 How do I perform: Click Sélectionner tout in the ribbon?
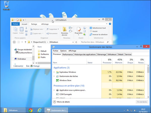coord(98,28)
